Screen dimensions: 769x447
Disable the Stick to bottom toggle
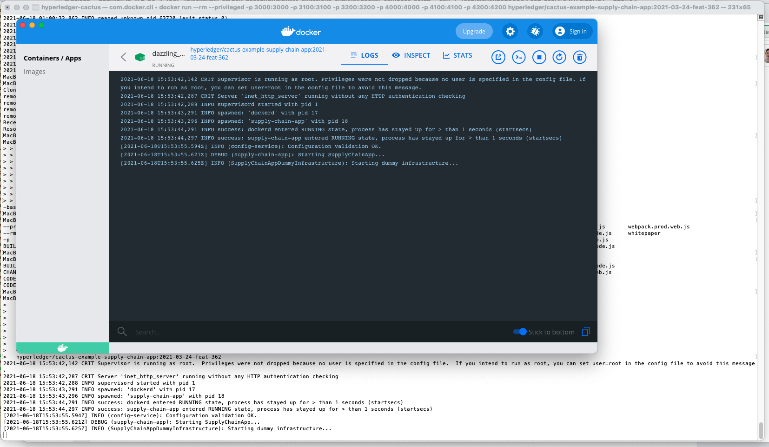coord(519,332)
